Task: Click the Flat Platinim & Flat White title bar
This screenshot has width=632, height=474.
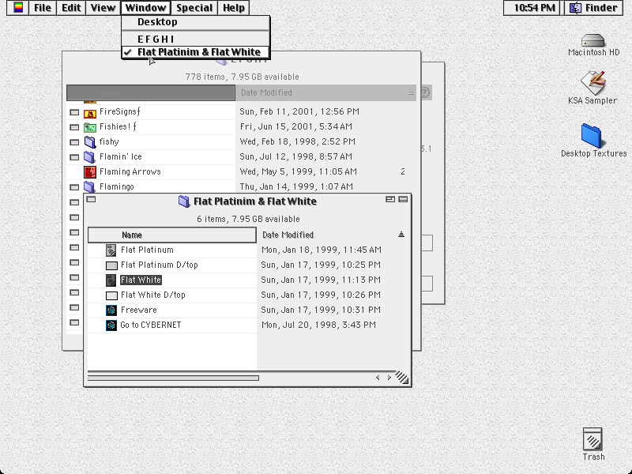Action: [x=247, y=201]
